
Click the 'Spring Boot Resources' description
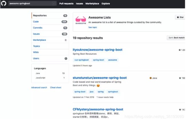pyautogui.click(x=85, y=54)
